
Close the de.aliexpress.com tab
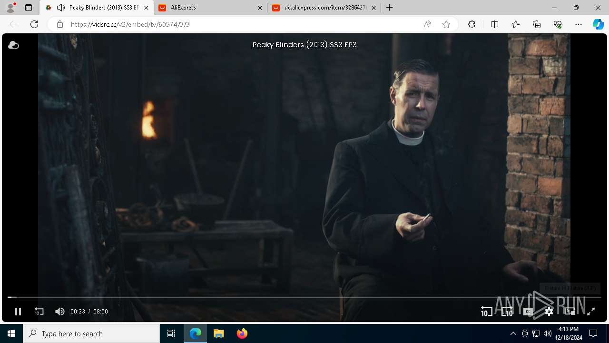click(373, 8)
